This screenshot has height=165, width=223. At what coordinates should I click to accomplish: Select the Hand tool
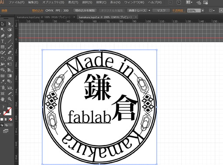click(3, 99)
